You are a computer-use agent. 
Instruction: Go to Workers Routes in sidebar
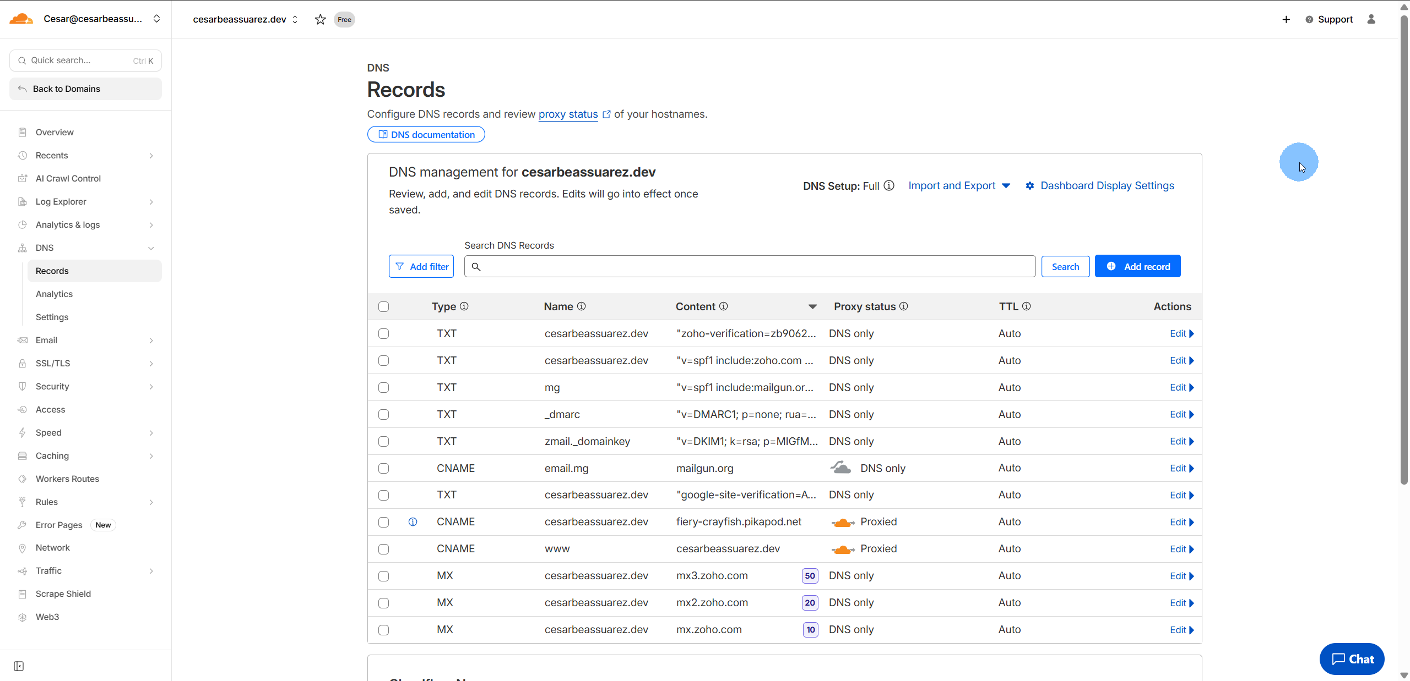pyautogui.click(x=67, y=479)
